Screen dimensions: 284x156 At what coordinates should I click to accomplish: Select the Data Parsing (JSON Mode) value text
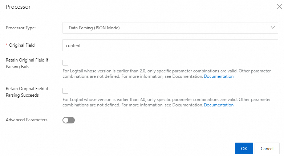click(x=94, y=28)
